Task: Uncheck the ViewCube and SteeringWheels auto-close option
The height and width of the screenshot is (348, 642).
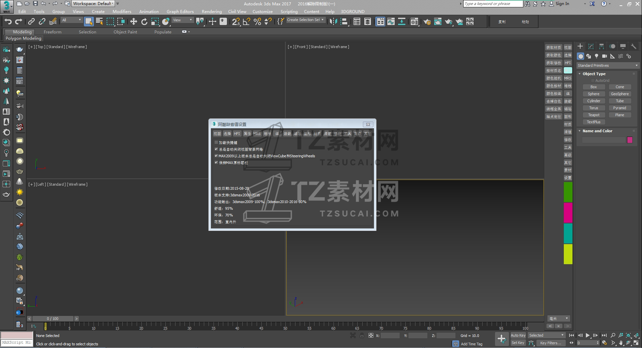Action: pyautogui.click(x=216, y=156)
